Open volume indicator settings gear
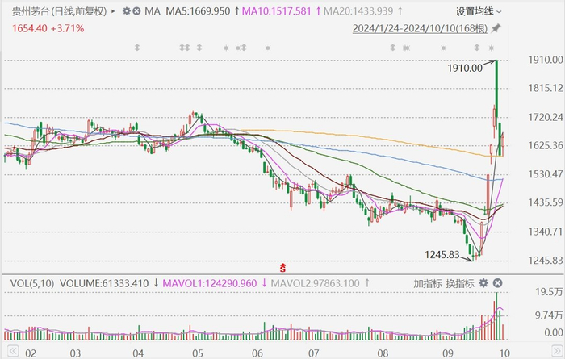The width and height of the screenshot is (565, 359). coord(483,283)
